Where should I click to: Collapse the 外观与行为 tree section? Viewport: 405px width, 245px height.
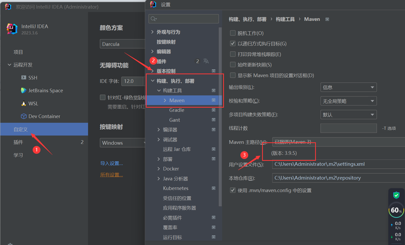coord(152,32)
